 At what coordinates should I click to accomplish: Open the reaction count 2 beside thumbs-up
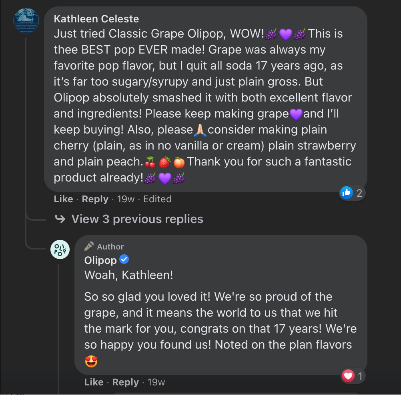[x=359, y=194]
